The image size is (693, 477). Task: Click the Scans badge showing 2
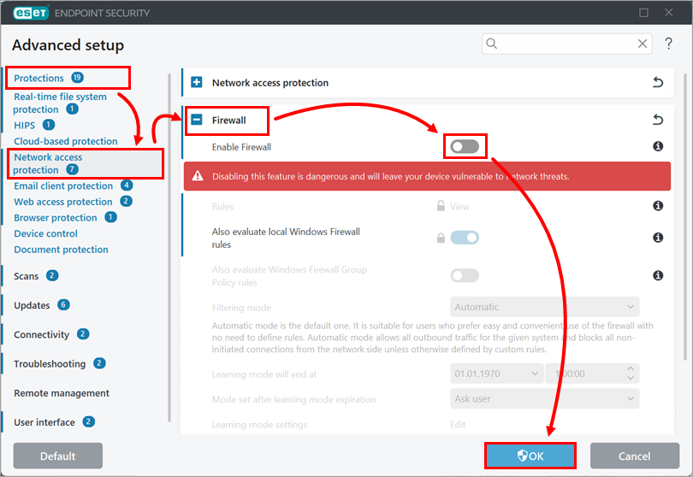pyautogui.click(x=52, y=275)
